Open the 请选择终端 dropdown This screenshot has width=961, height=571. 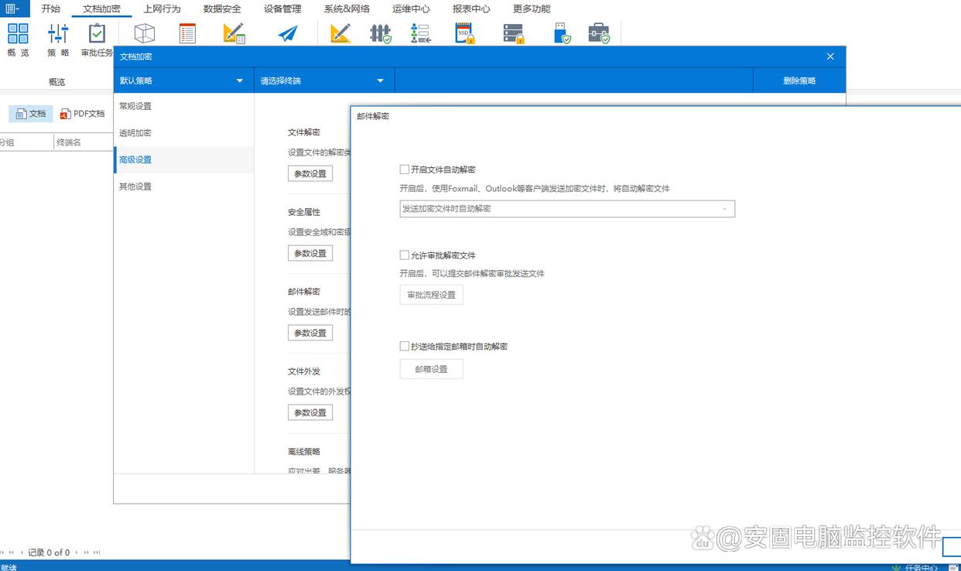(323, 80)
